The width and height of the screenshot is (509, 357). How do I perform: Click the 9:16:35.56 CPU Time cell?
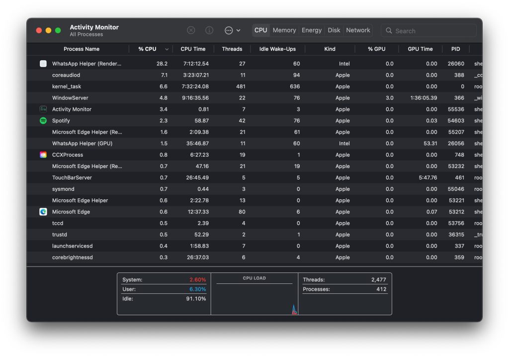point(195,98)
